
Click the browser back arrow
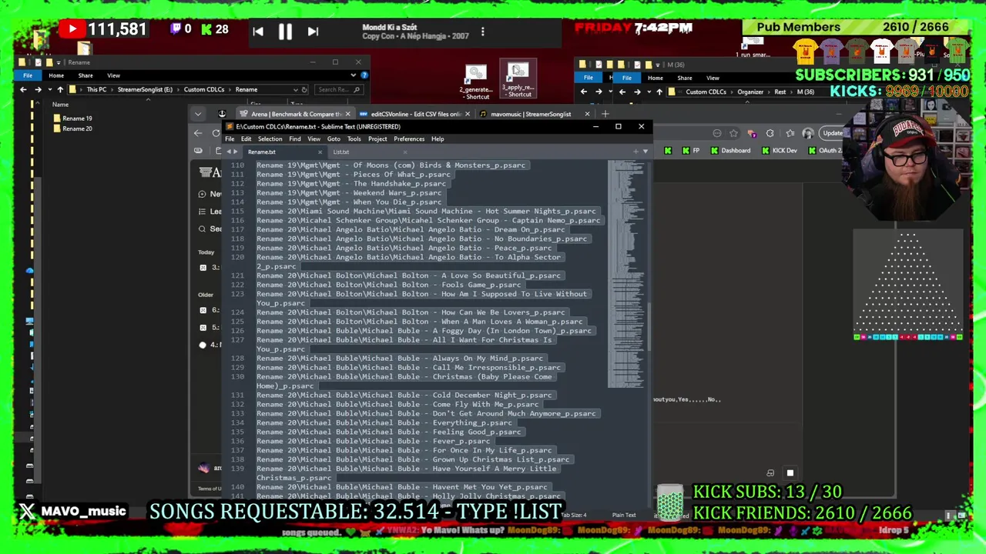pos(198,133)
